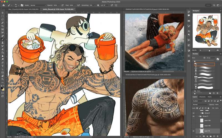Open the Kind filter dropdown in Layers
This screenshot has height=138, width=222.
point(198,101)
